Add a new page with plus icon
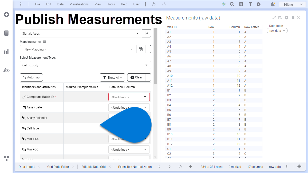This screenshot has height=173, width=308. tap(190, 167)
